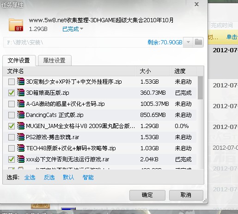Click archive icon for MUGEN_JAM file
Image resolution: width=238 pixels, height=214 pixels.
[21, 126]
